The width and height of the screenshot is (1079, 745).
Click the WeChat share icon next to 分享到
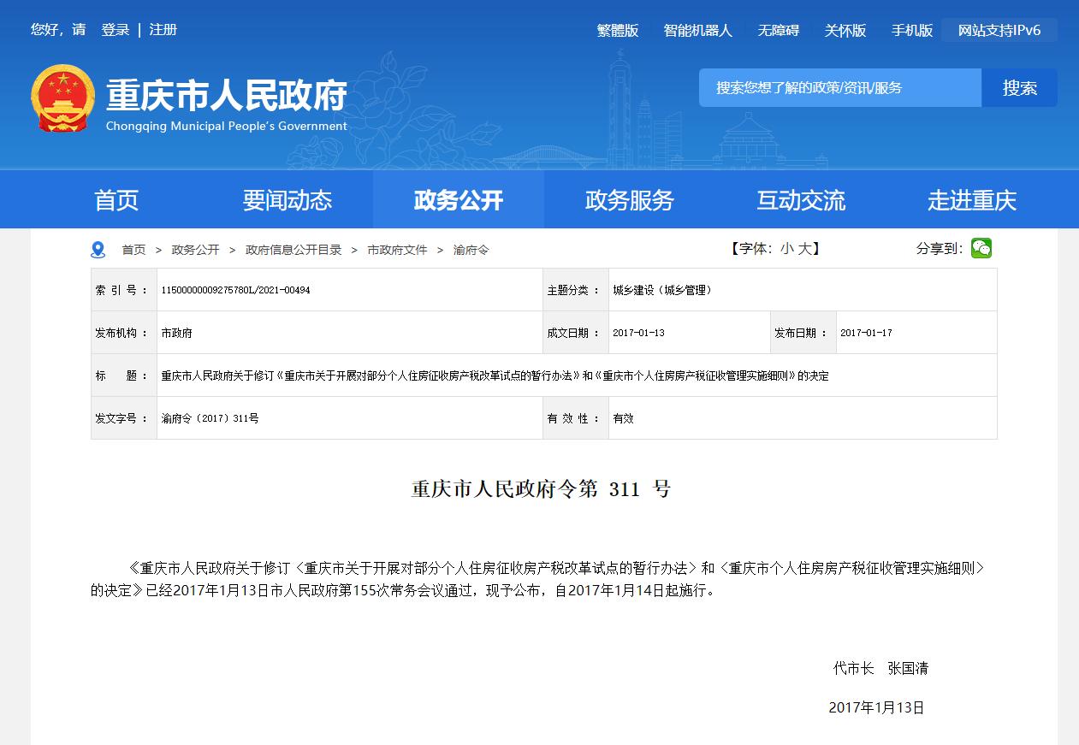[981, 248]
